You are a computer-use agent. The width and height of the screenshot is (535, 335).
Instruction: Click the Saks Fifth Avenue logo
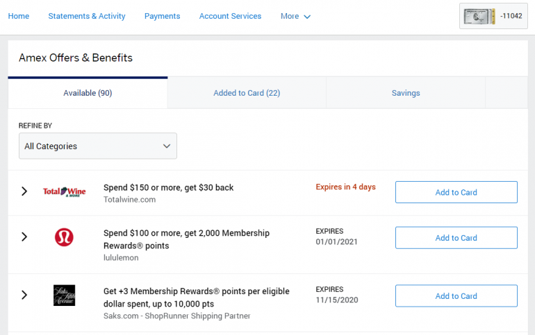[x=64, y=295]
